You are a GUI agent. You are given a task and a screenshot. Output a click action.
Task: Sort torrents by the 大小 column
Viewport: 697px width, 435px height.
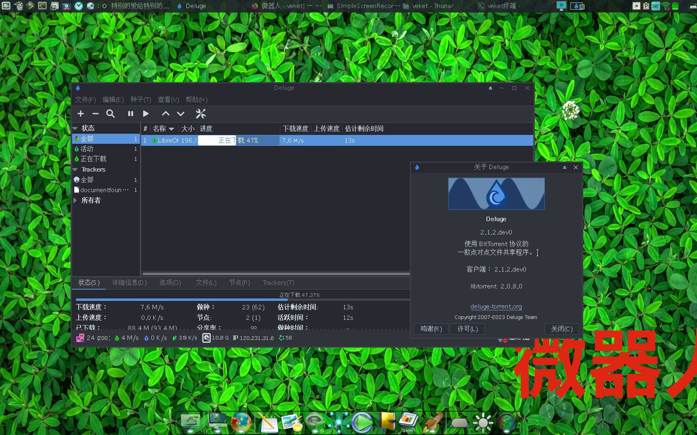coord(188,128)
